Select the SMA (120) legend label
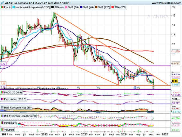Viewport: 182px width, 137px height. coord(104,7)
